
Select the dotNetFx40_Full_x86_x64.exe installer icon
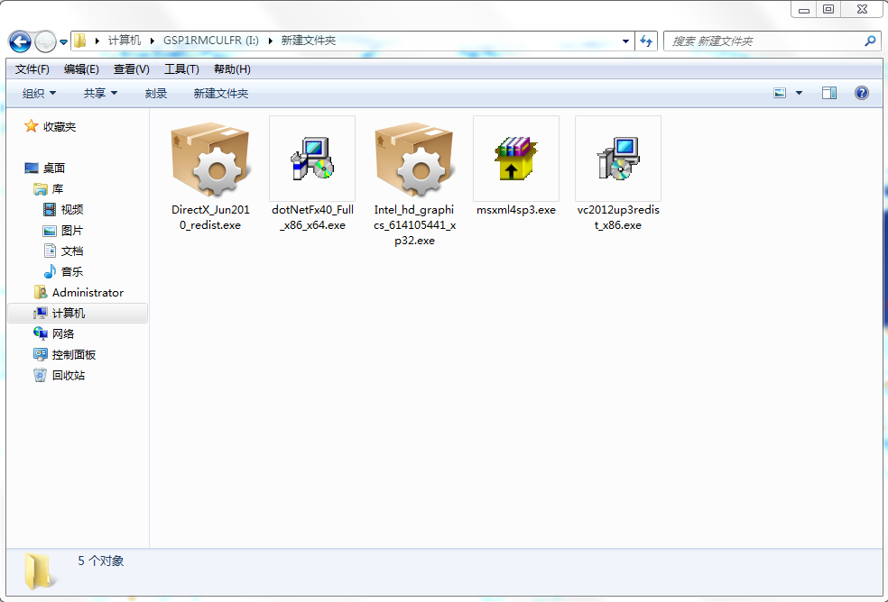click(311, 160)
